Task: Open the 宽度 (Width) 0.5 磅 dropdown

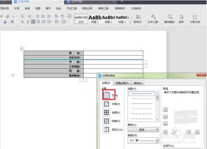Action: pos(143,140)
